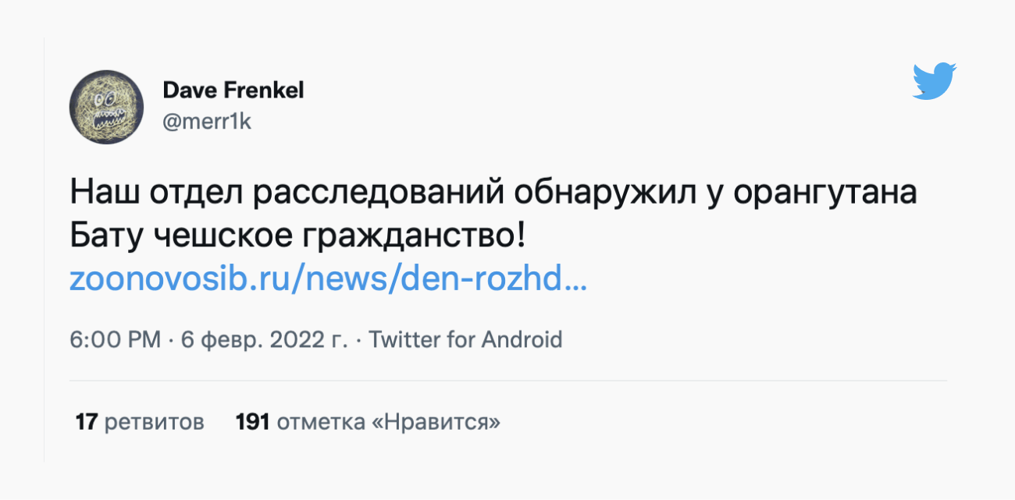The height and width of the screenshot is (500, 1015).
Task: Click the 6:00 PM timestamp
Action: pos(115,340)
